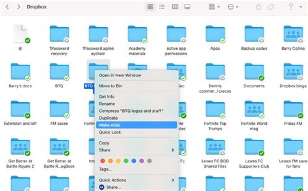
Task: Switch to gallery view
Action: point(187,7)
